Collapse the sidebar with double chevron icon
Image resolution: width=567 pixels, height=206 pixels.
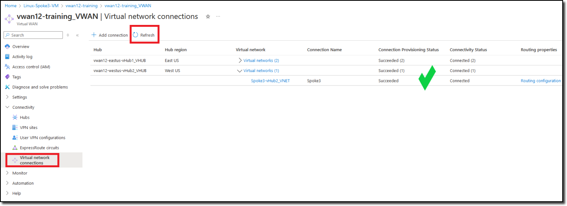pos(77,35)
